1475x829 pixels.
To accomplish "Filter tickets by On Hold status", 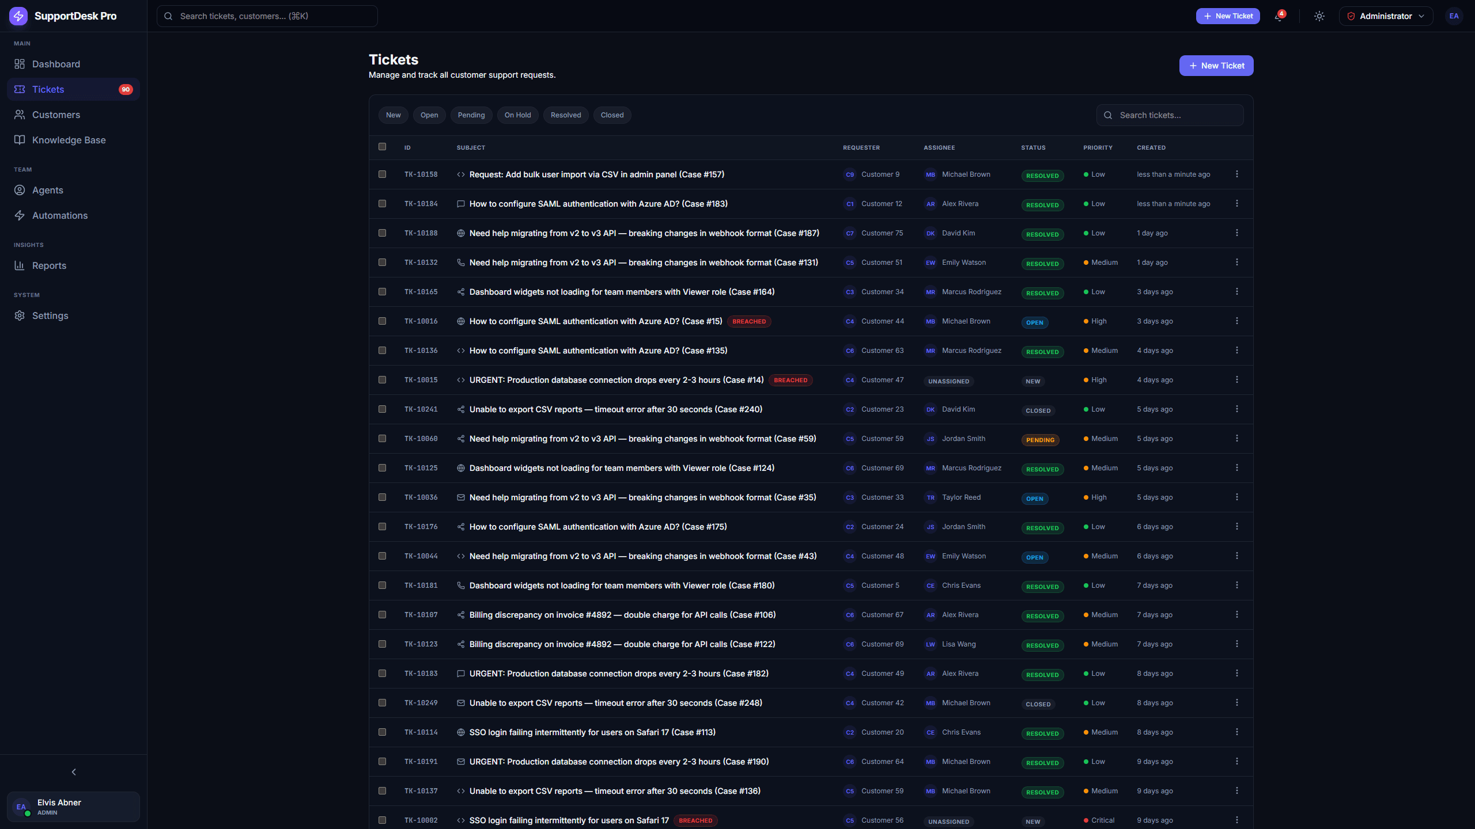I will (x=518, y=115).
